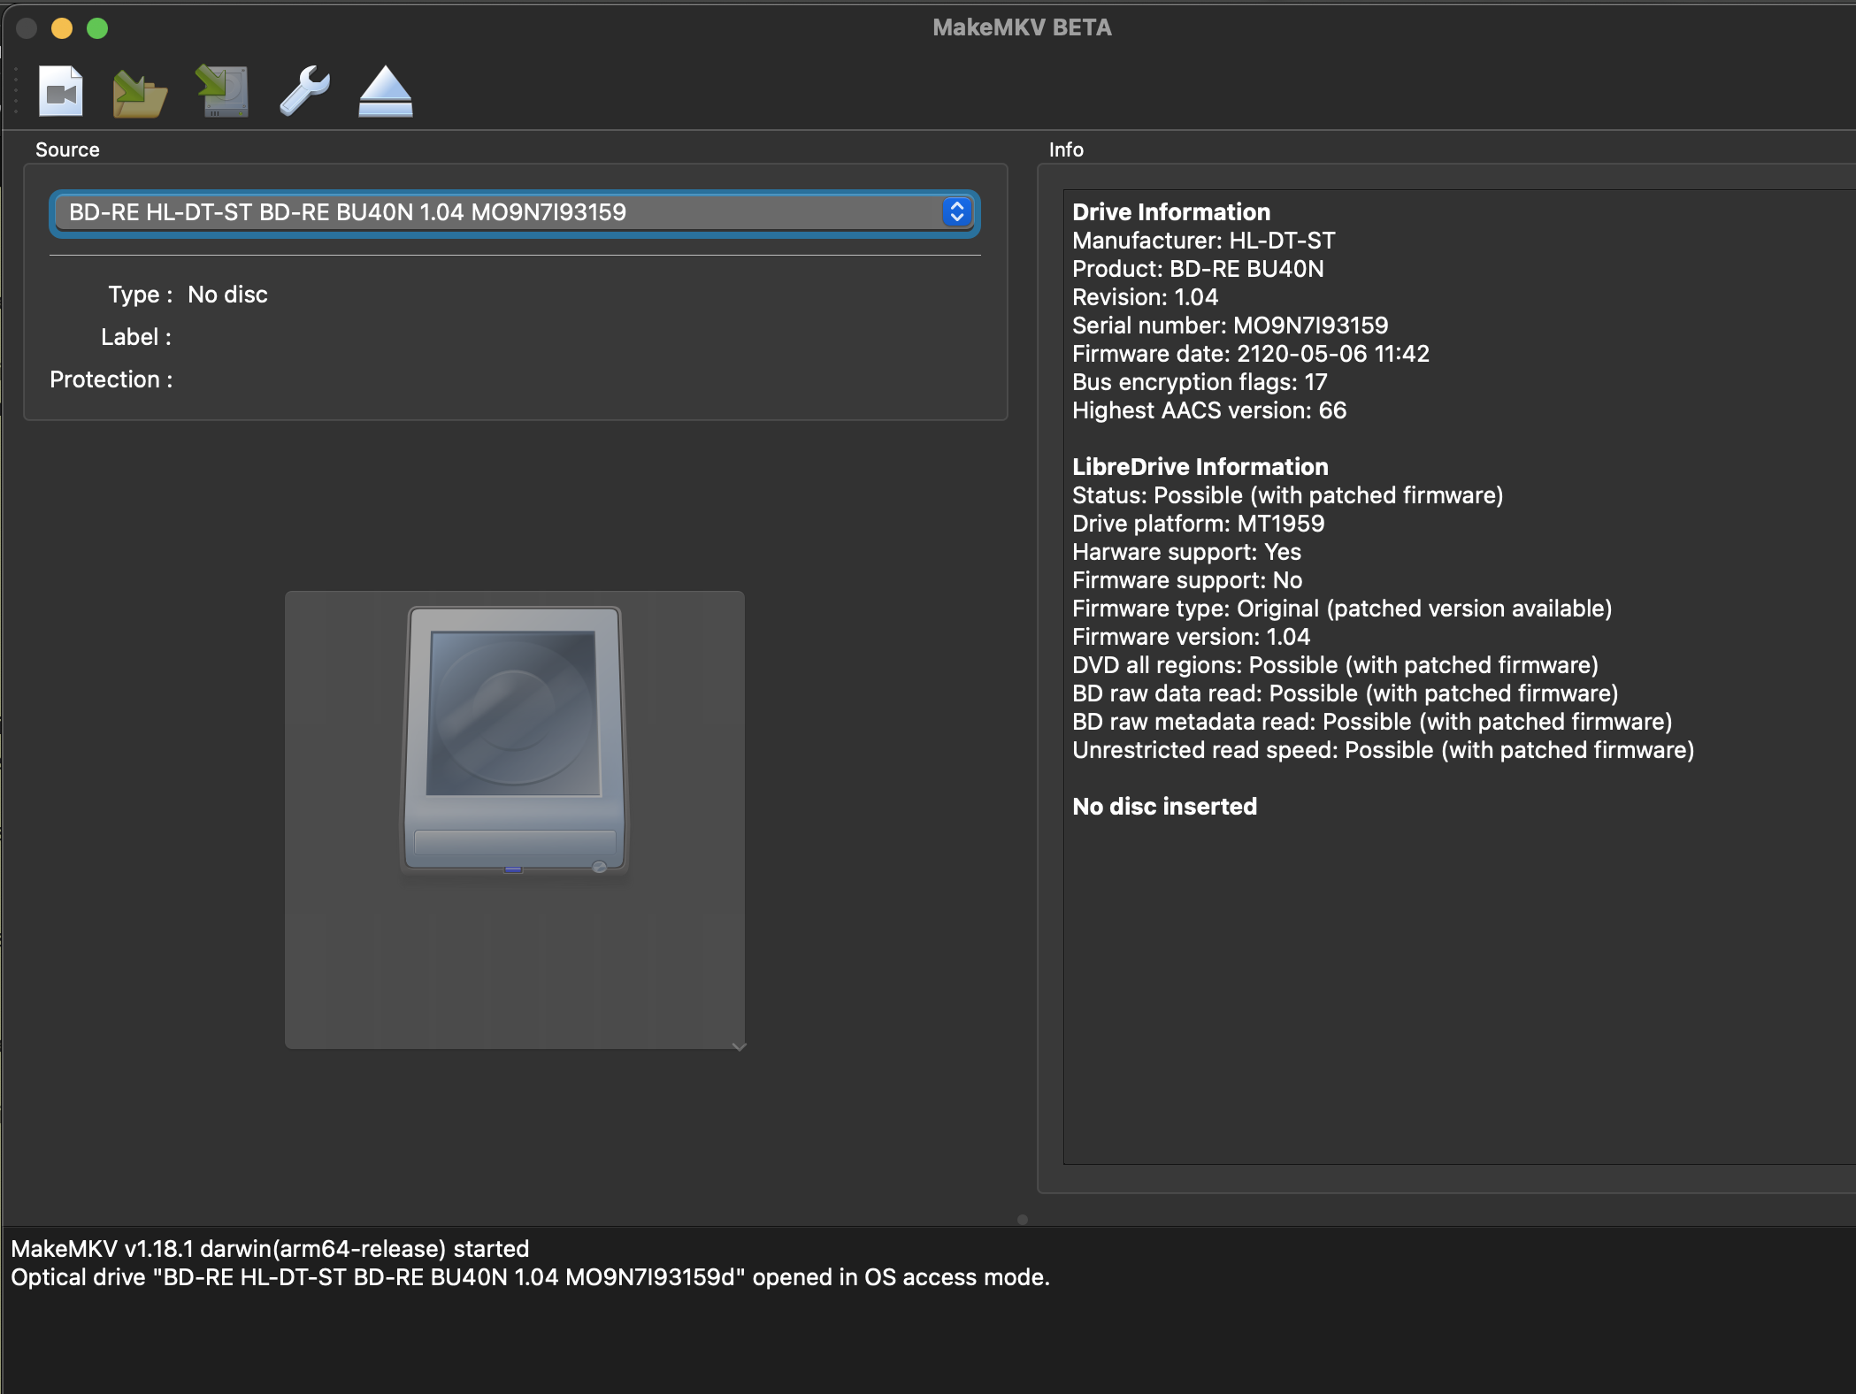This screenshot has width=1856, height=1394.
Task: Click the blue up-down arrows on the drive selector
Action: [956, 212]
